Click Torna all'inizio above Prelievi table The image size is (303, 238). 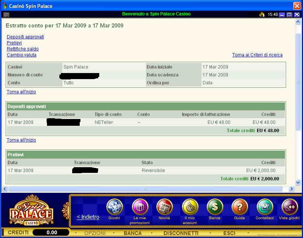[21, 140]
